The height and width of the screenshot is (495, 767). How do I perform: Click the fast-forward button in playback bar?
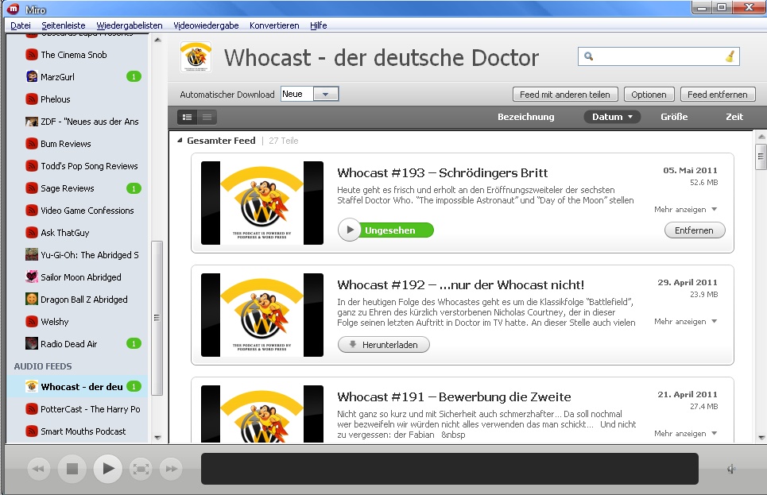(171, 469)
